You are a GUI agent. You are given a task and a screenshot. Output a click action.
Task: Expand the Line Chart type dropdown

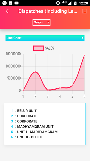(x=45, y=38)
